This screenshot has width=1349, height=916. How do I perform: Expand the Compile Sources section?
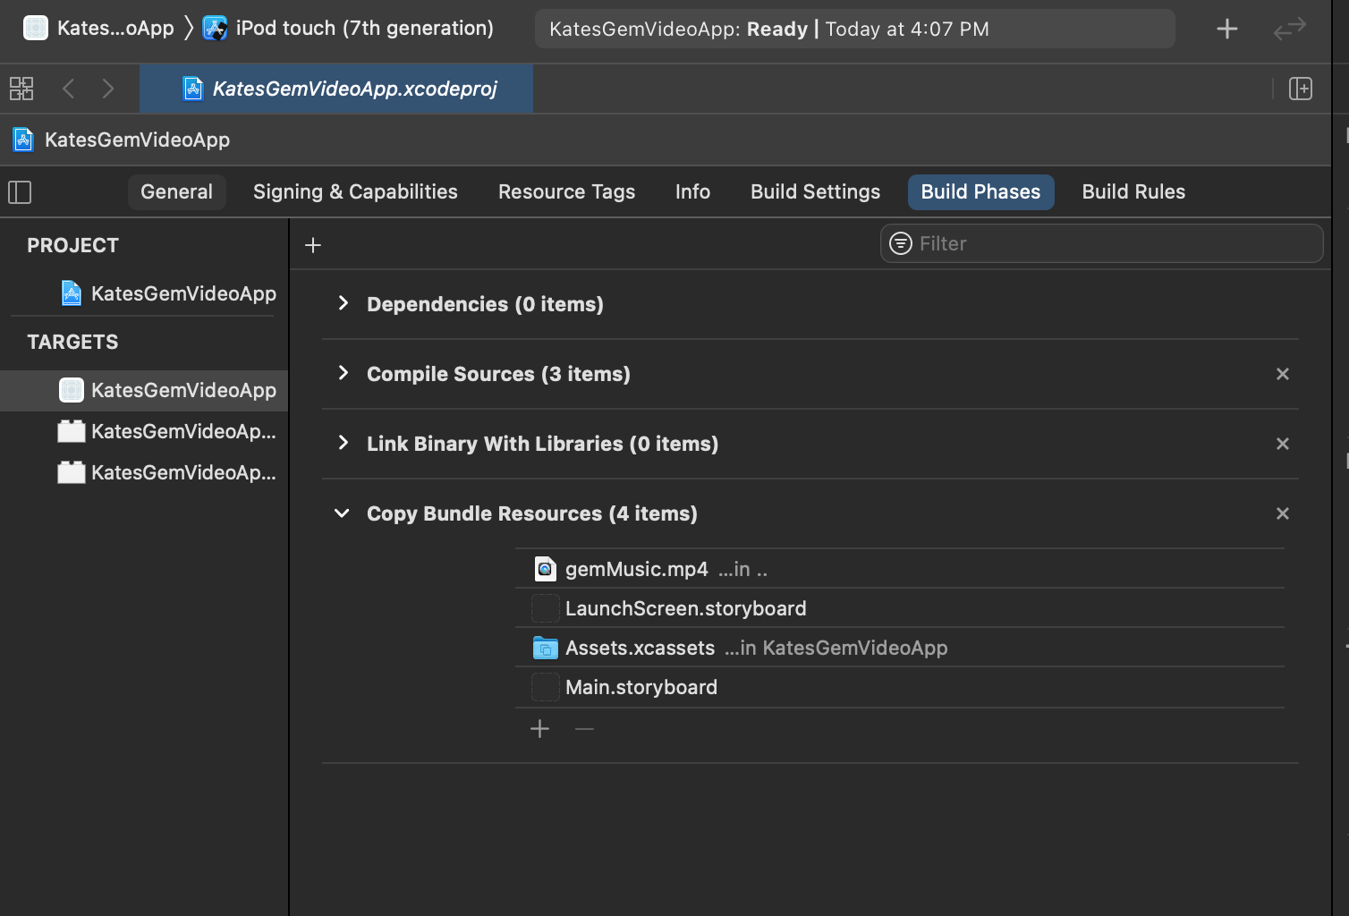click(x=344, y=374)
